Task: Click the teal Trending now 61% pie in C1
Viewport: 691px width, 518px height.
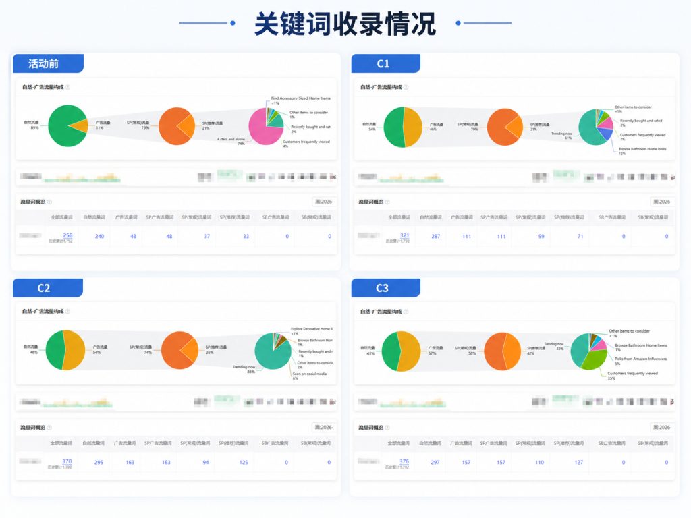Action: click(x=596, y=127)
